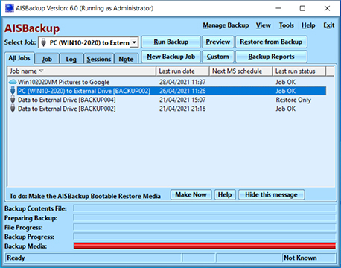Click the Preview button
The image size is (341, 268).
tap(218, 42)
